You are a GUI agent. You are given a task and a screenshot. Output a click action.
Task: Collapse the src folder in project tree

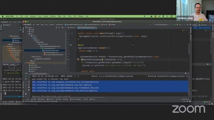27,34
